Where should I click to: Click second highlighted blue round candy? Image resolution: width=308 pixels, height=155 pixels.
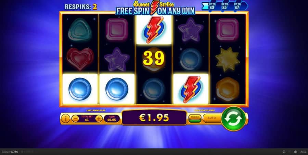[x=117, y=89]
